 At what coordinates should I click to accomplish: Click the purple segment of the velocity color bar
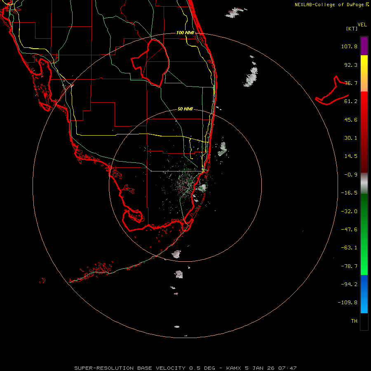[364, 46]
